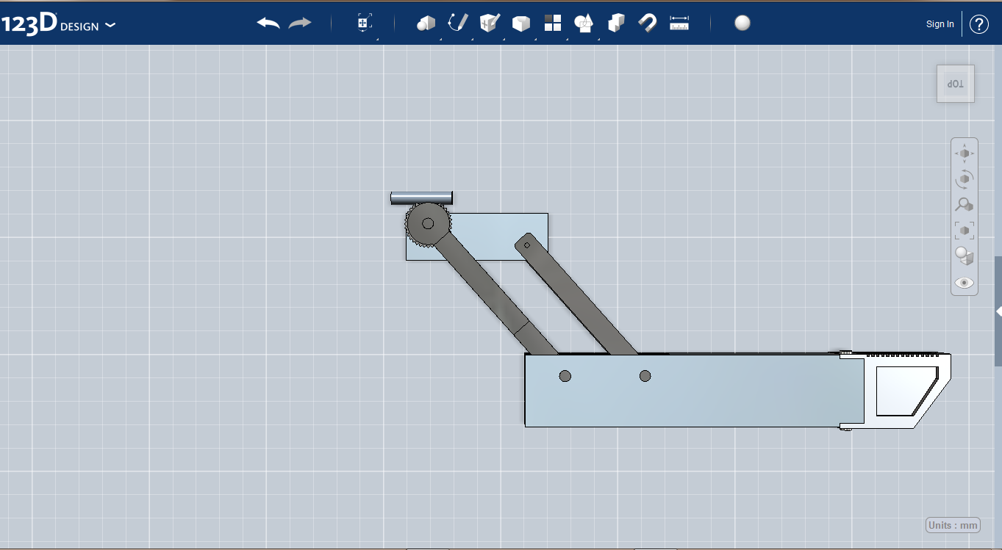Open the Grouping tool menu
The image size is (1002, 550).
[584, 23]
